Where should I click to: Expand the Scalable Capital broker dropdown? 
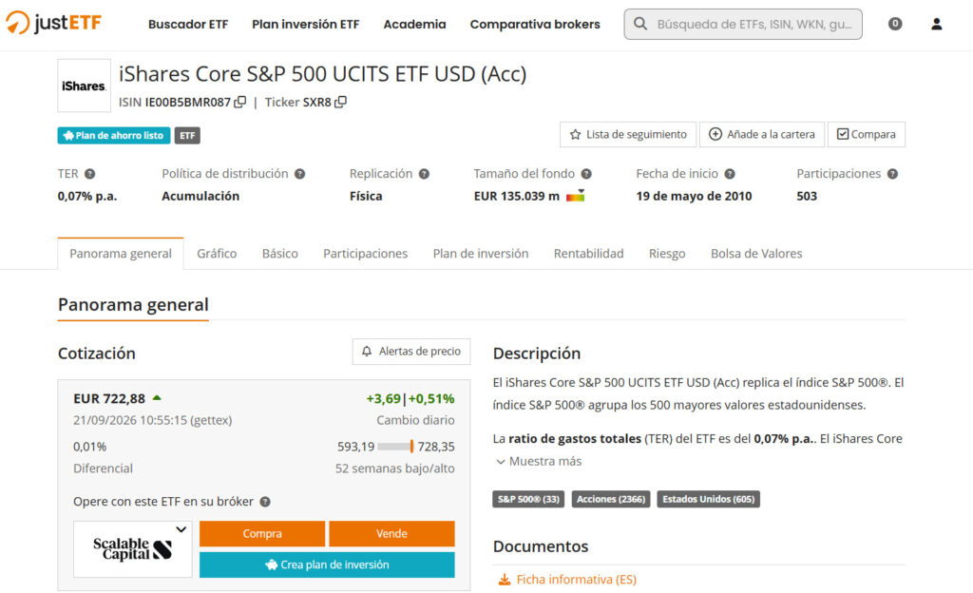click(181, 529)
